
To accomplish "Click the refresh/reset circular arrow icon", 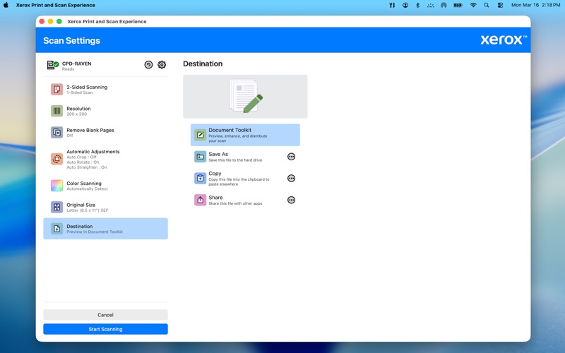I will (x=148, y=64).
